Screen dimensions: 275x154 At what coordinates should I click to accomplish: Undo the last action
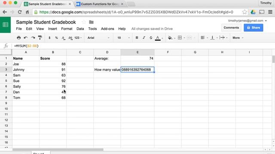point(26,38)
